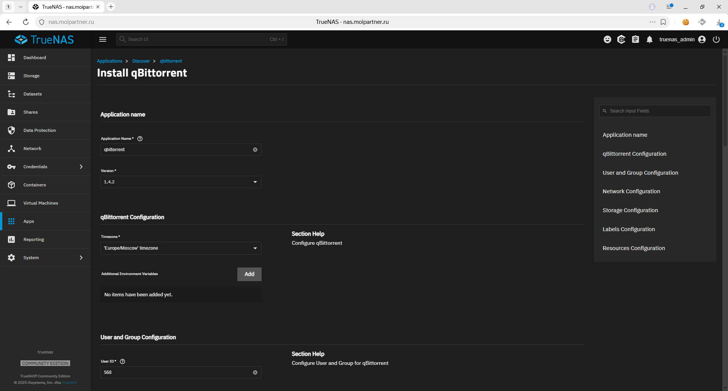Open the Application Name help tooltip icon

pyautogui.click(x=140, y=139)
